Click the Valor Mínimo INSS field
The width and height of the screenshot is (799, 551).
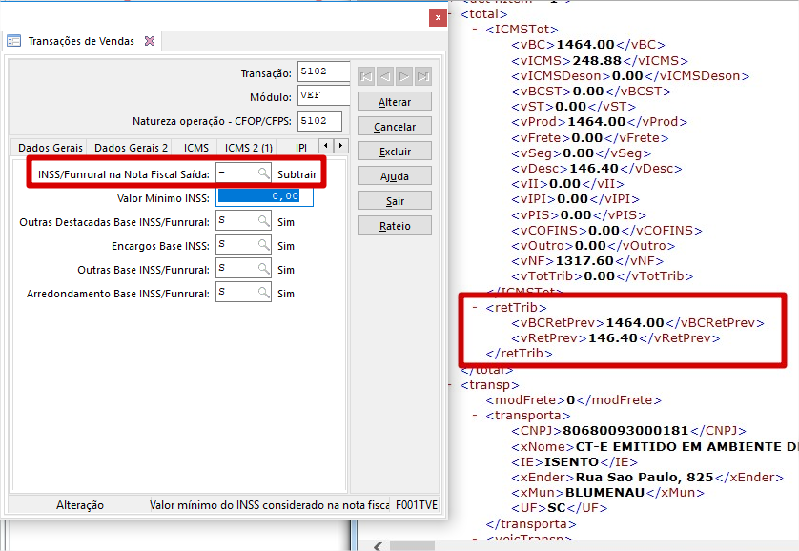point(264,196)
